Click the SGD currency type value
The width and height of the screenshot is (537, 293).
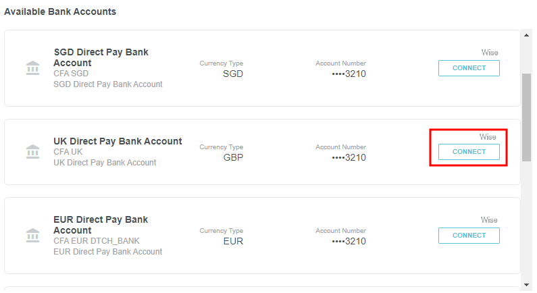(x=233, y=74)
